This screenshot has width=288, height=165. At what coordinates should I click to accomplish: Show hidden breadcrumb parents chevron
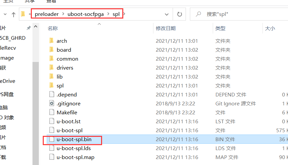point(30,14)
